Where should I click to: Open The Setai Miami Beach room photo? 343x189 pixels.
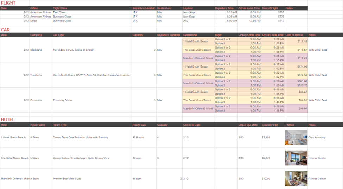296,158
